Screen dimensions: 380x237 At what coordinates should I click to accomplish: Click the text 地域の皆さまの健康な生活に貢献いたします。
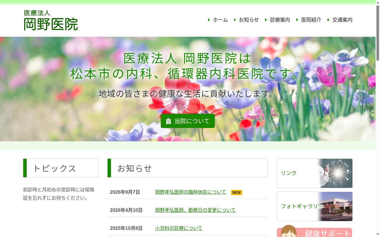pyautogui.click(x=186, y=94)
